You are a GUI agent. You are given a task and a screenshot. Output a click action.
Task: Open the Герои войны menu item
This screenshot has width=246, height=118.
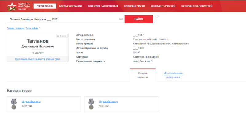45,6
